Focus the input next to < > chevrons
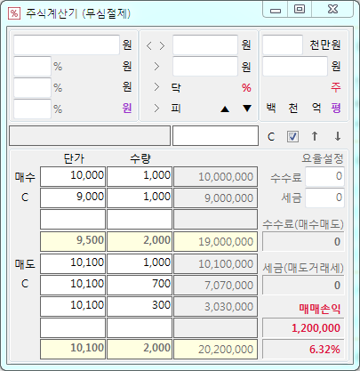 point(205,44)
